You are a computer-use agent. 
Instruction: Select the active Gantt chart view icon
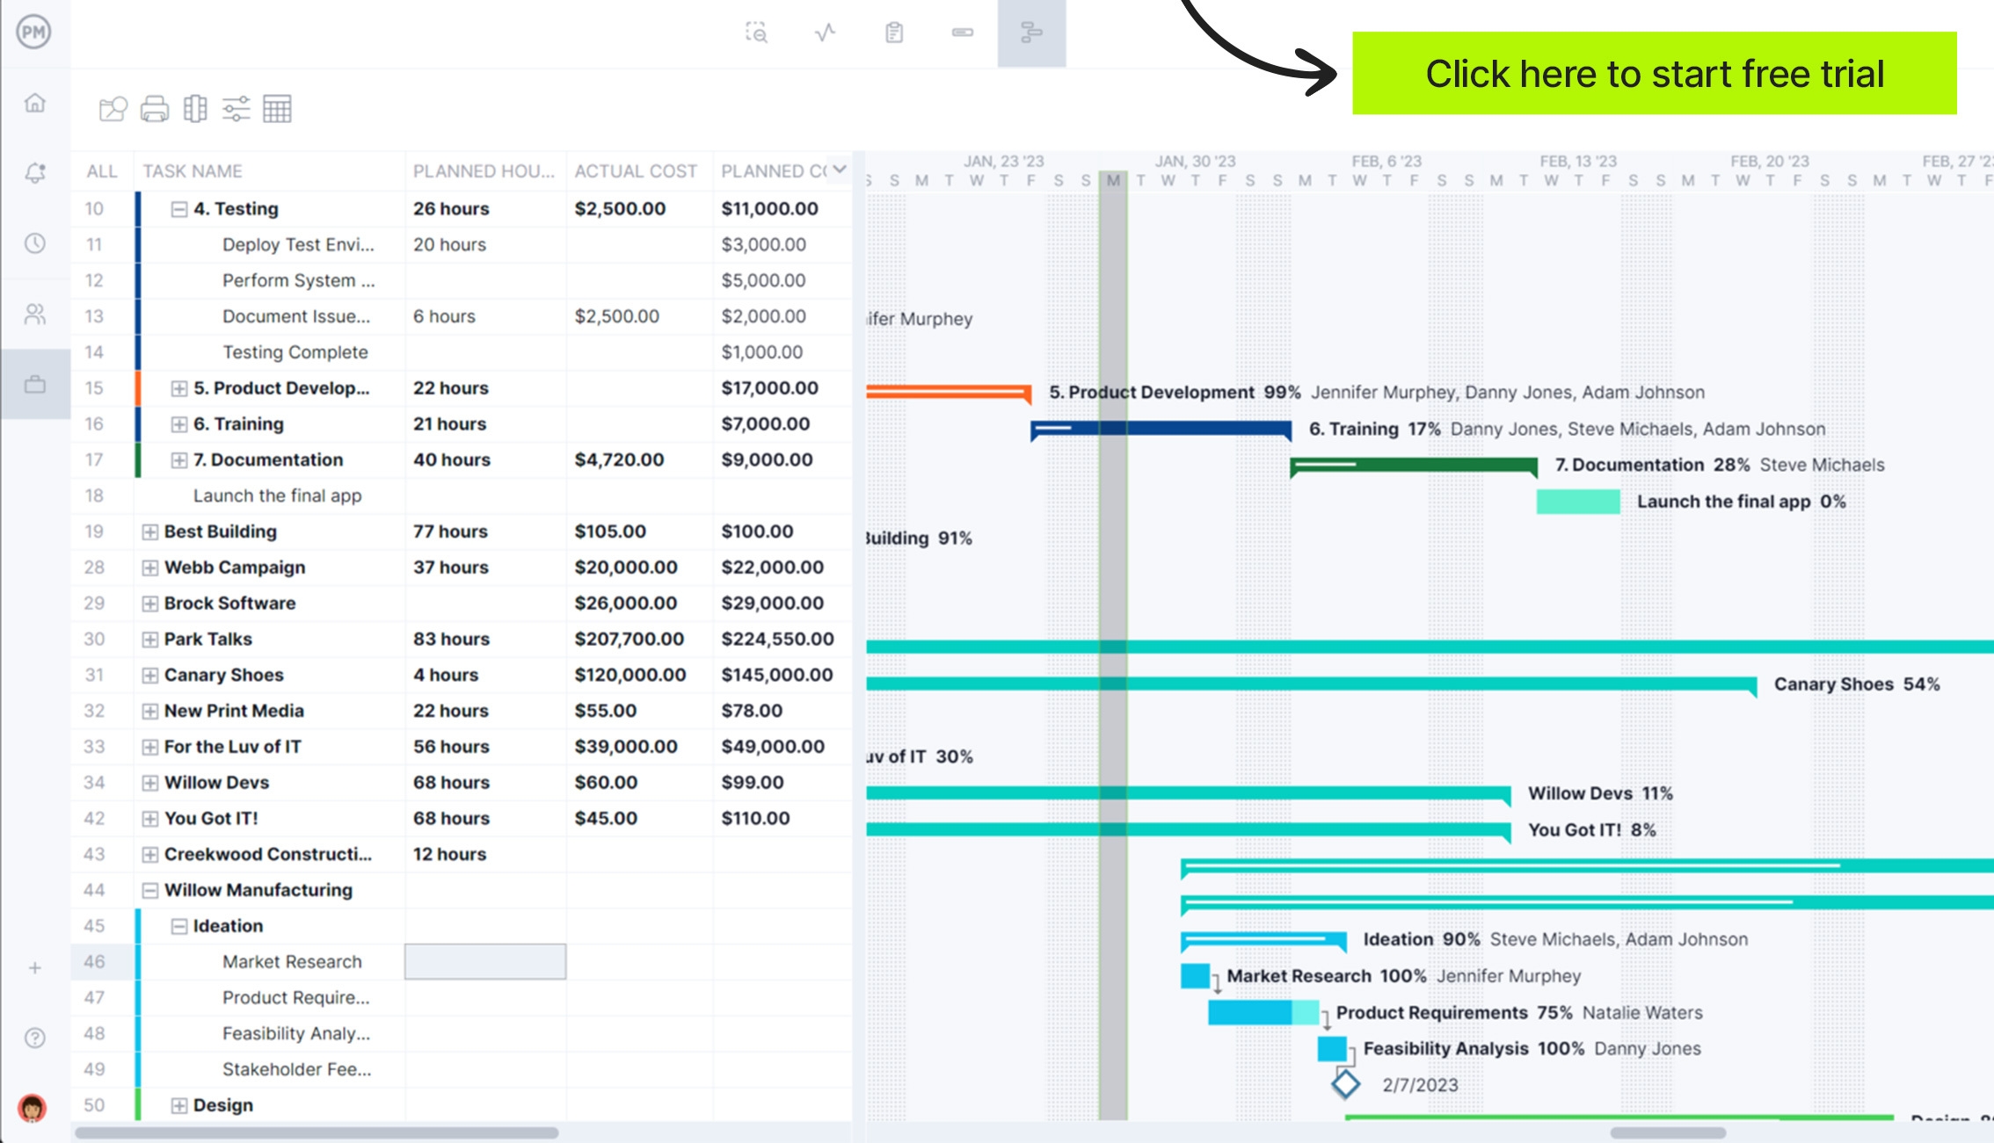tap(1033, 33)
